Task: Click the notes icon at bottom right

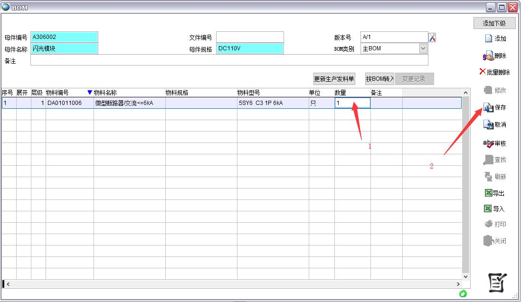Action: [x=498, y=283]
